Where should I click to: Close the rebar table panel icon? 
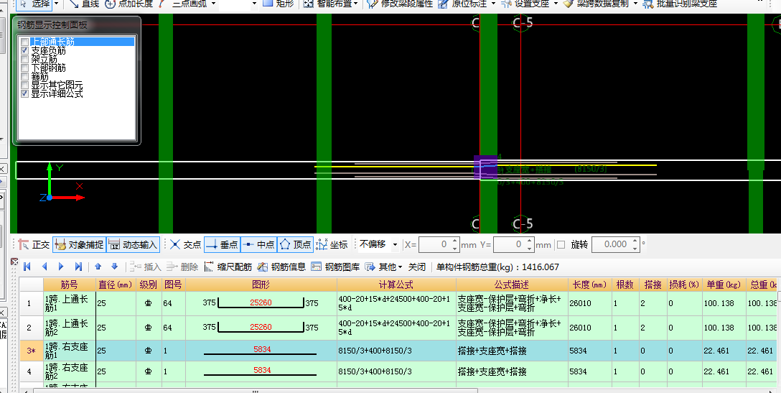tap(14, 262)
